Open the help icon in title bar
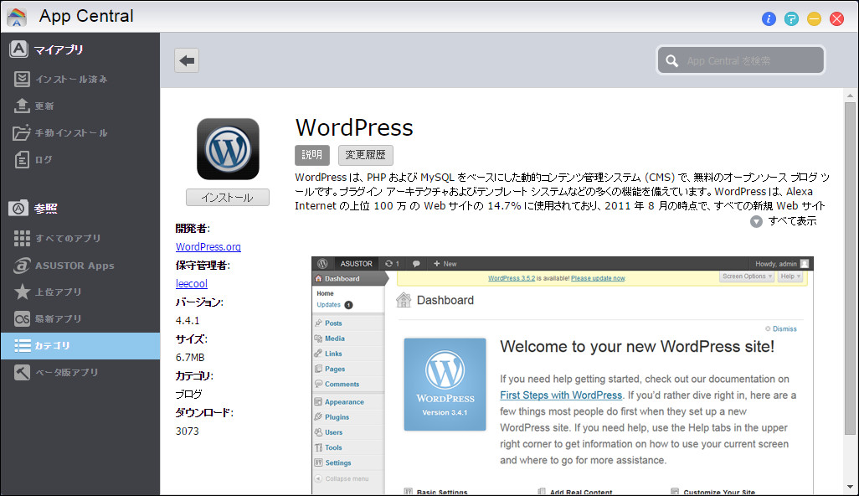 point(791,18)
